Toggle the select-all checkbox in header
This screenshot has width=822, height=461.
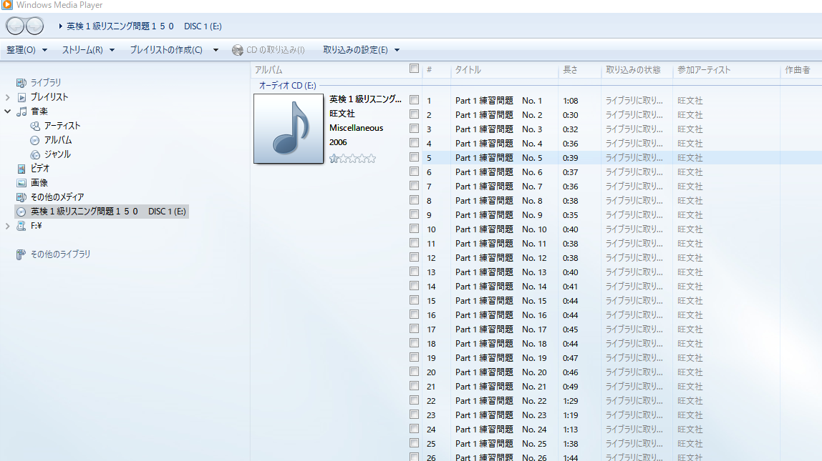[x=414, y=69]
